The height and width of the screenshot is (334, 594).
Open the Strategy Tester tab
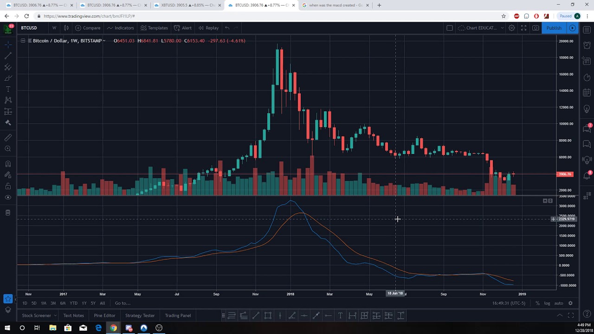pyautogui.click(x=140, y=315)
